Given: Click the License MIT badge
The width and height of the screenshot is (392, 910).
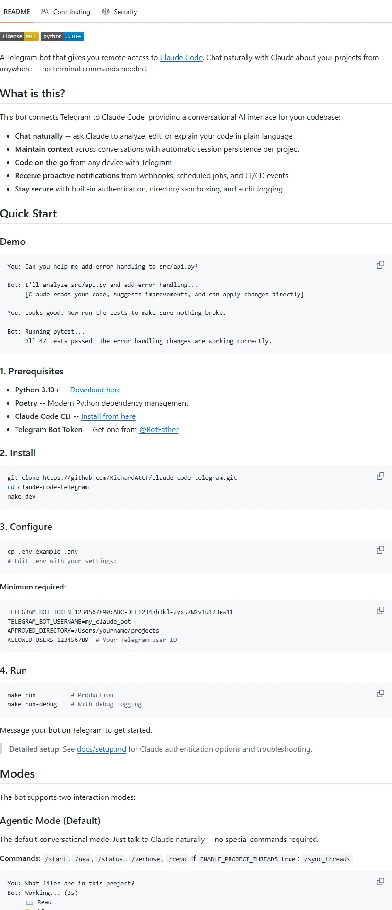Looking at the screenshot, I should point(19,36).
